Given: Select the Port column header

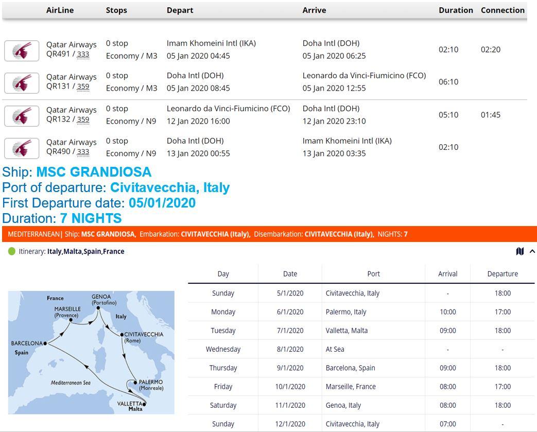Looking at the screenshot, I should 373,274.
